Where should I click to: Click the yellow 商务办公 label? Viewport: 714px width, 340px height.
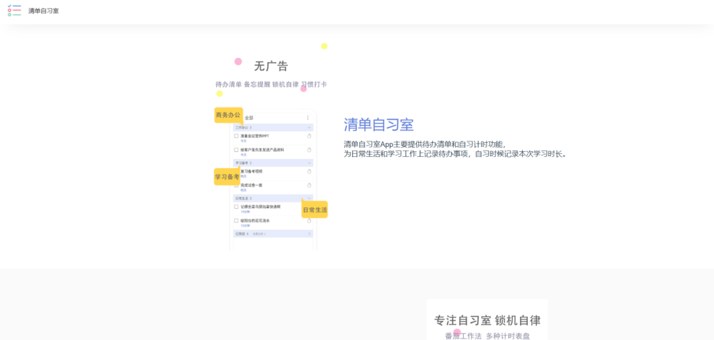[x=227, y=115]
